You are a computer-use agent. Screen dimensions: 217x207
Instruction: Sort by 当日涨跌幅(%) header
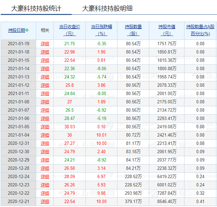click(x=102, y=30)
